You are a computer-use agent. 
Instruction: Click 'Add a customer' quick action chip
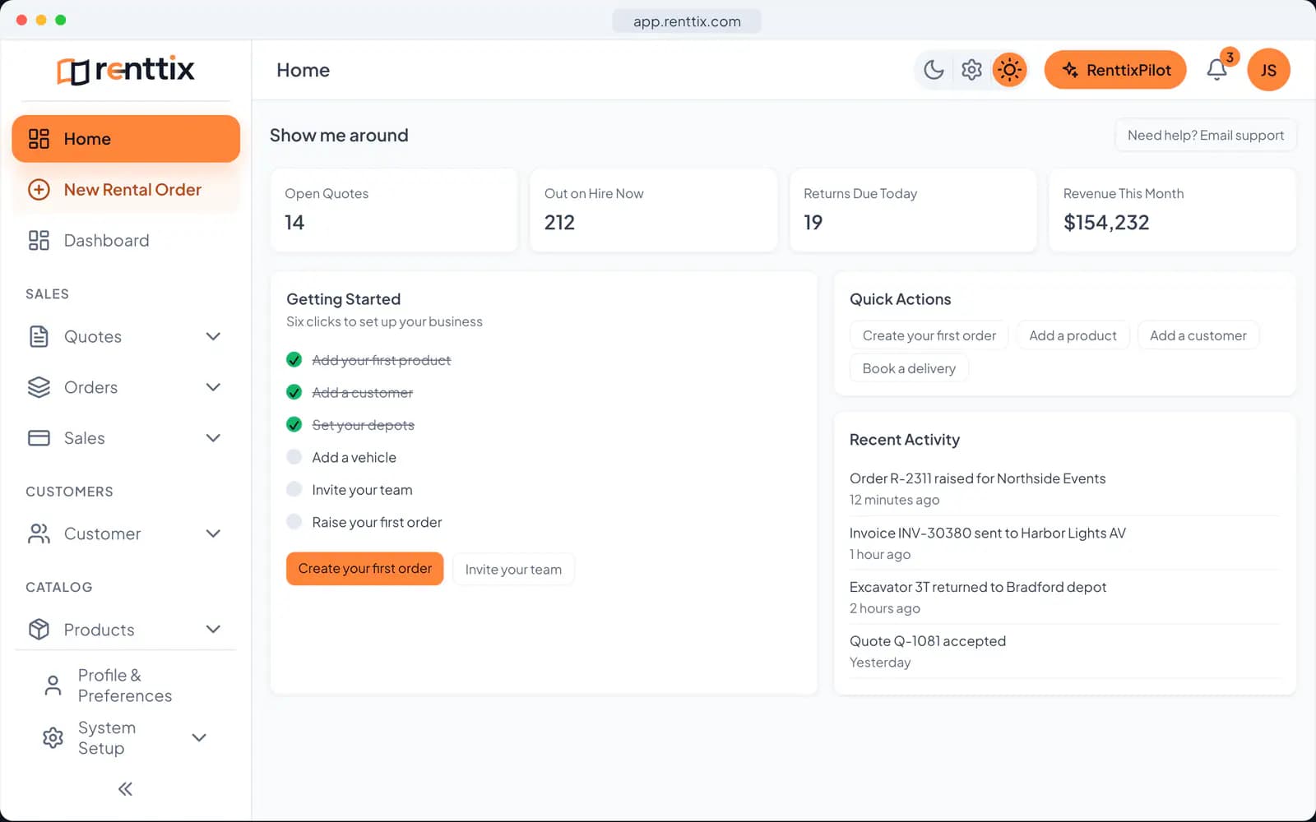[1198, 335]
